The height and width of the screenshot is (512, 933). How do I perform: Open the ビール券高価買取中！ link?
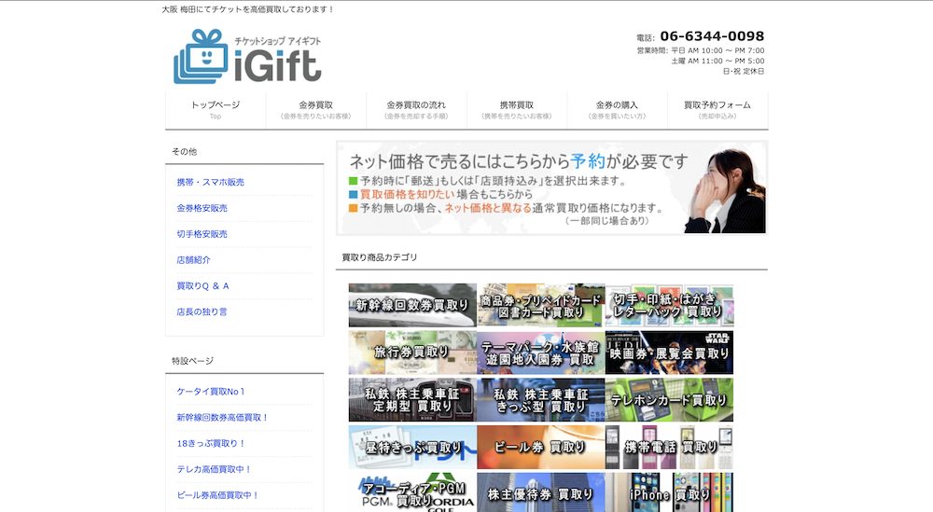tap(217, 495)
